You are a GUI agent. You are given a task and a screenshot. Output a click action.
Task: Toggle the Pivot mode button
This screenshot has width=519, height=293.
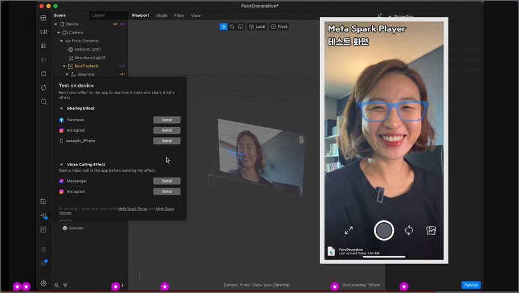tap(279, 27)
